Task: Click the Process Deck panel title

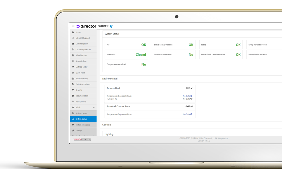Action: click(x=113, y=88)
